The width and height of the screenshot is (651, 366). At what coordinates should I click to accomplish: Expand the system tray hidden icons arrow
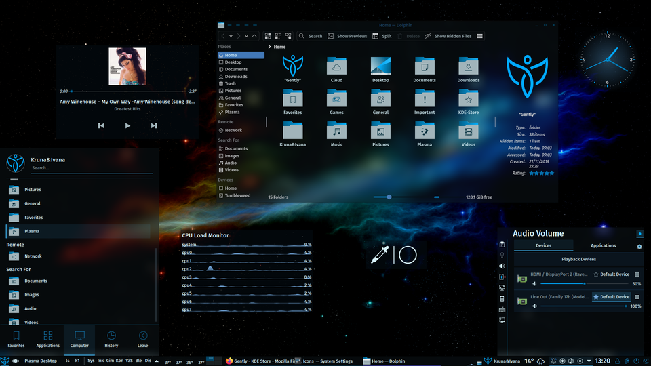click(589, 361)
